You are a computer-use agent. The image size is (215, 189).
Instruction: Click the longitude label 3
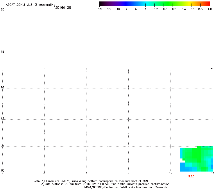click(x=44, y=173)
